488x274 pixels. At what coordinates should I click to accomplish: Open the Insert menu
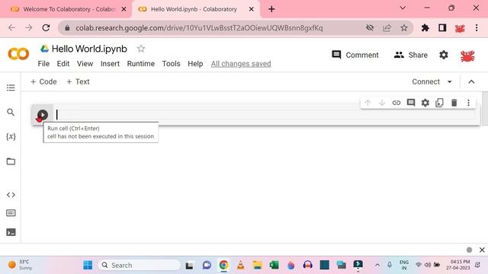tap(110, 64)
